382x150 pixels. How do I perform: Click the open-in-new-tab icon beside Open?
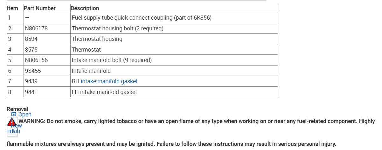point(13,115)
